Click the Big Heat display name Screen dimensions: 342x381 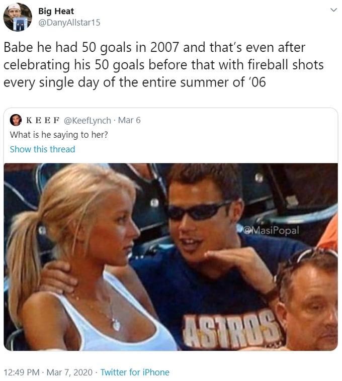pos(56,11)
